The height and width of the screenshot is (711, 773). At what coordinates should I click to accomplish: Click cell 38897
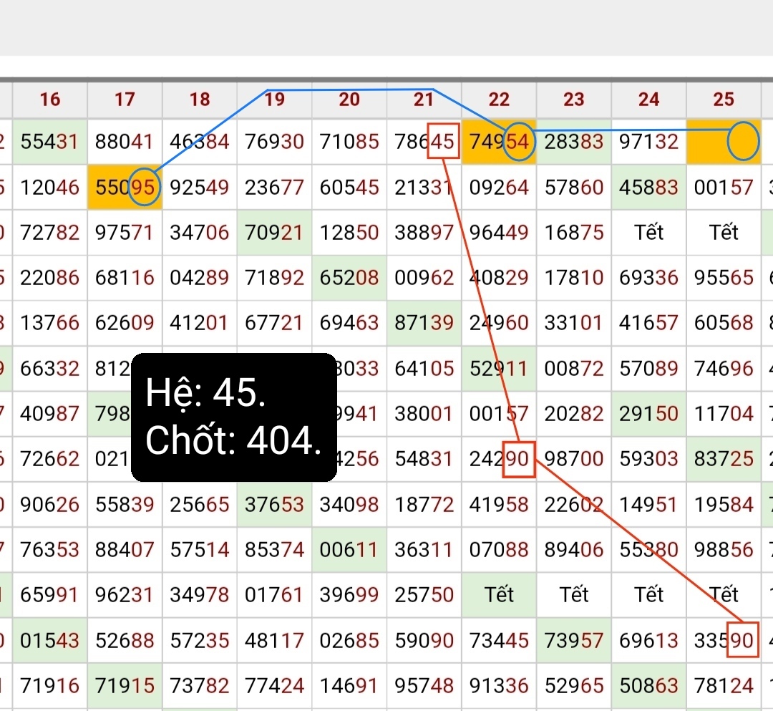click(x=424, y=233)
